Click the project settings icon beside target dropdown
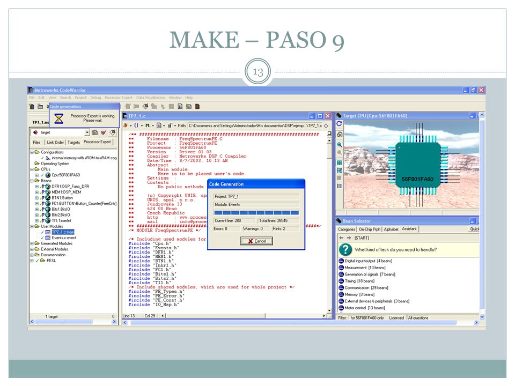 coord(95,132)
